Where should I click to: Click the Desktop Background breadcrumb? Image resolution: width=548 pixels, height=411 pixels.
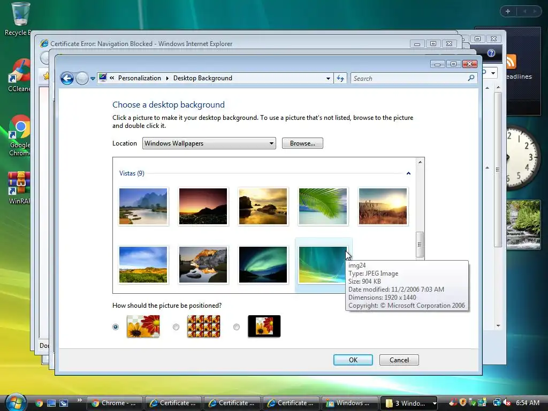point(203,78)
